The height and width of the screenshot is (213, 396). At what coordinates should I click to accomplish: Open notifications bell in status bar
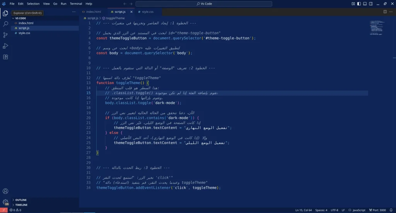[391, 210]
